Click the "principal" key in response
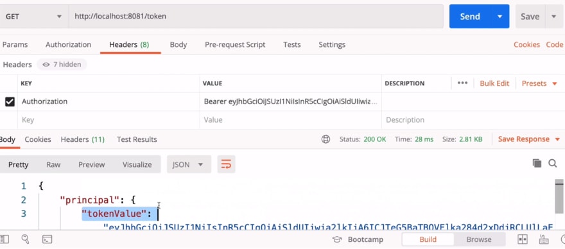Screen dimensions: 565x249 pyautogui.click(x=90, y=200)
